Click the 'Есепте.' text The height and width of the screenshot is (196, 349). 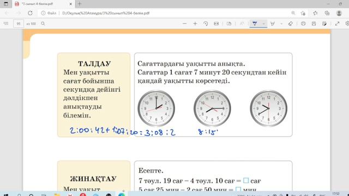click(x=151, y=170)
